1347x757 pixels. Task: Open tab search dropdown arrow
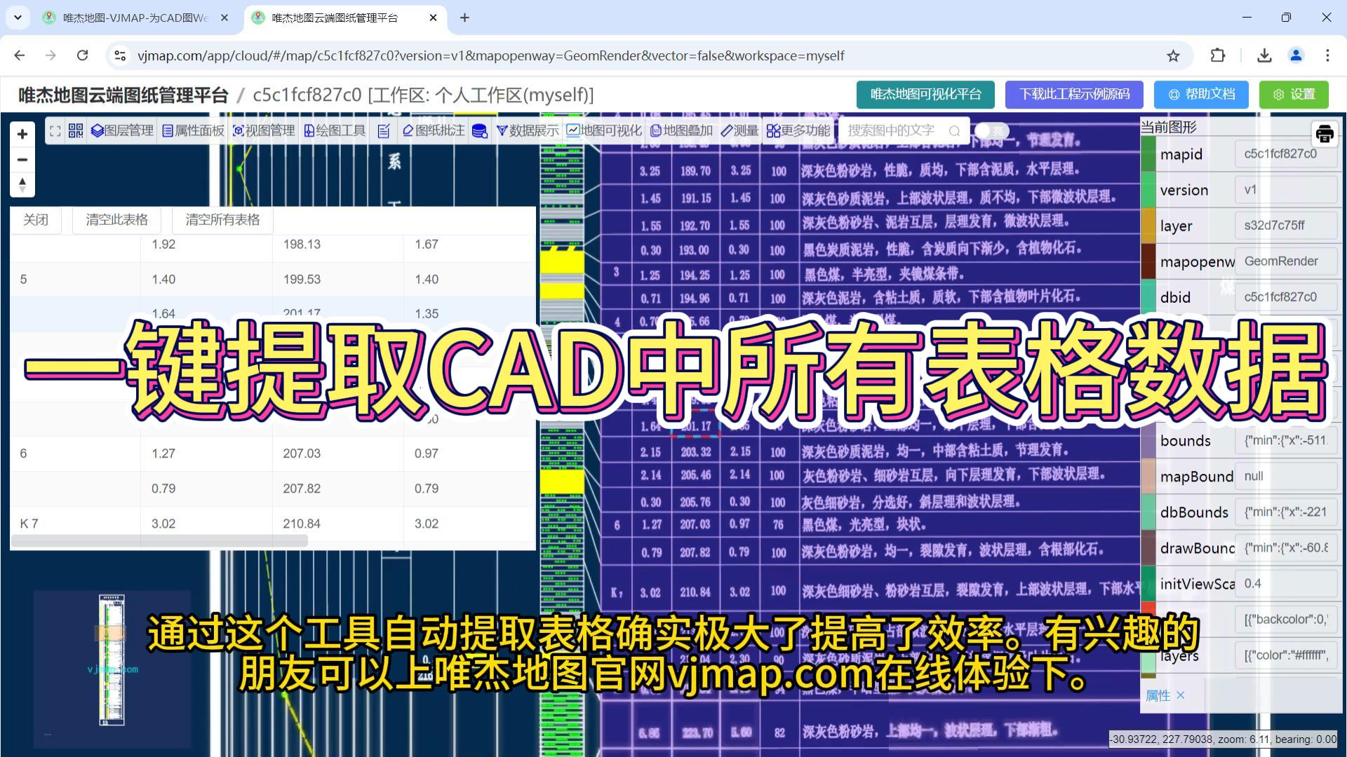coord(18,18)
